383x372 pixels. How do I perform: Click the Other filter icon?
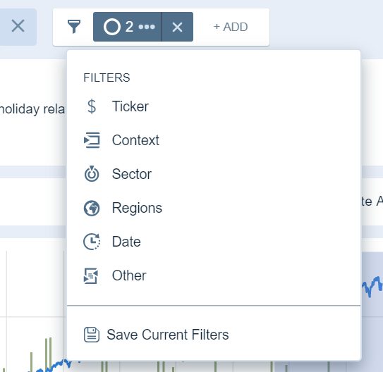(91, 275)
